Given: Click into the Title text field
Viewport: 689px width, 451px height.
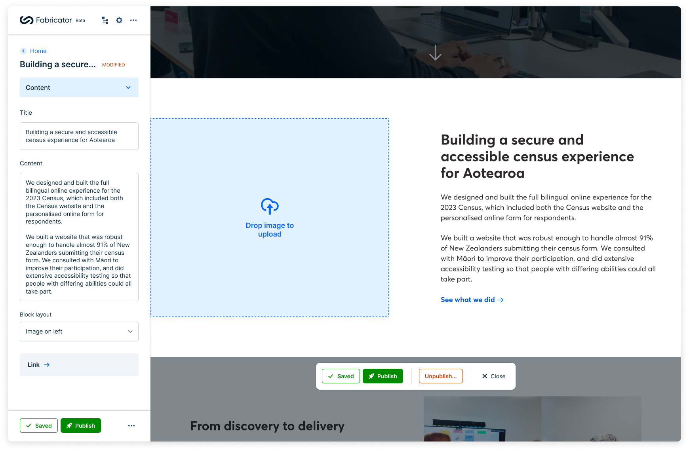Looking at the screenshot, I should pos(79,136).
